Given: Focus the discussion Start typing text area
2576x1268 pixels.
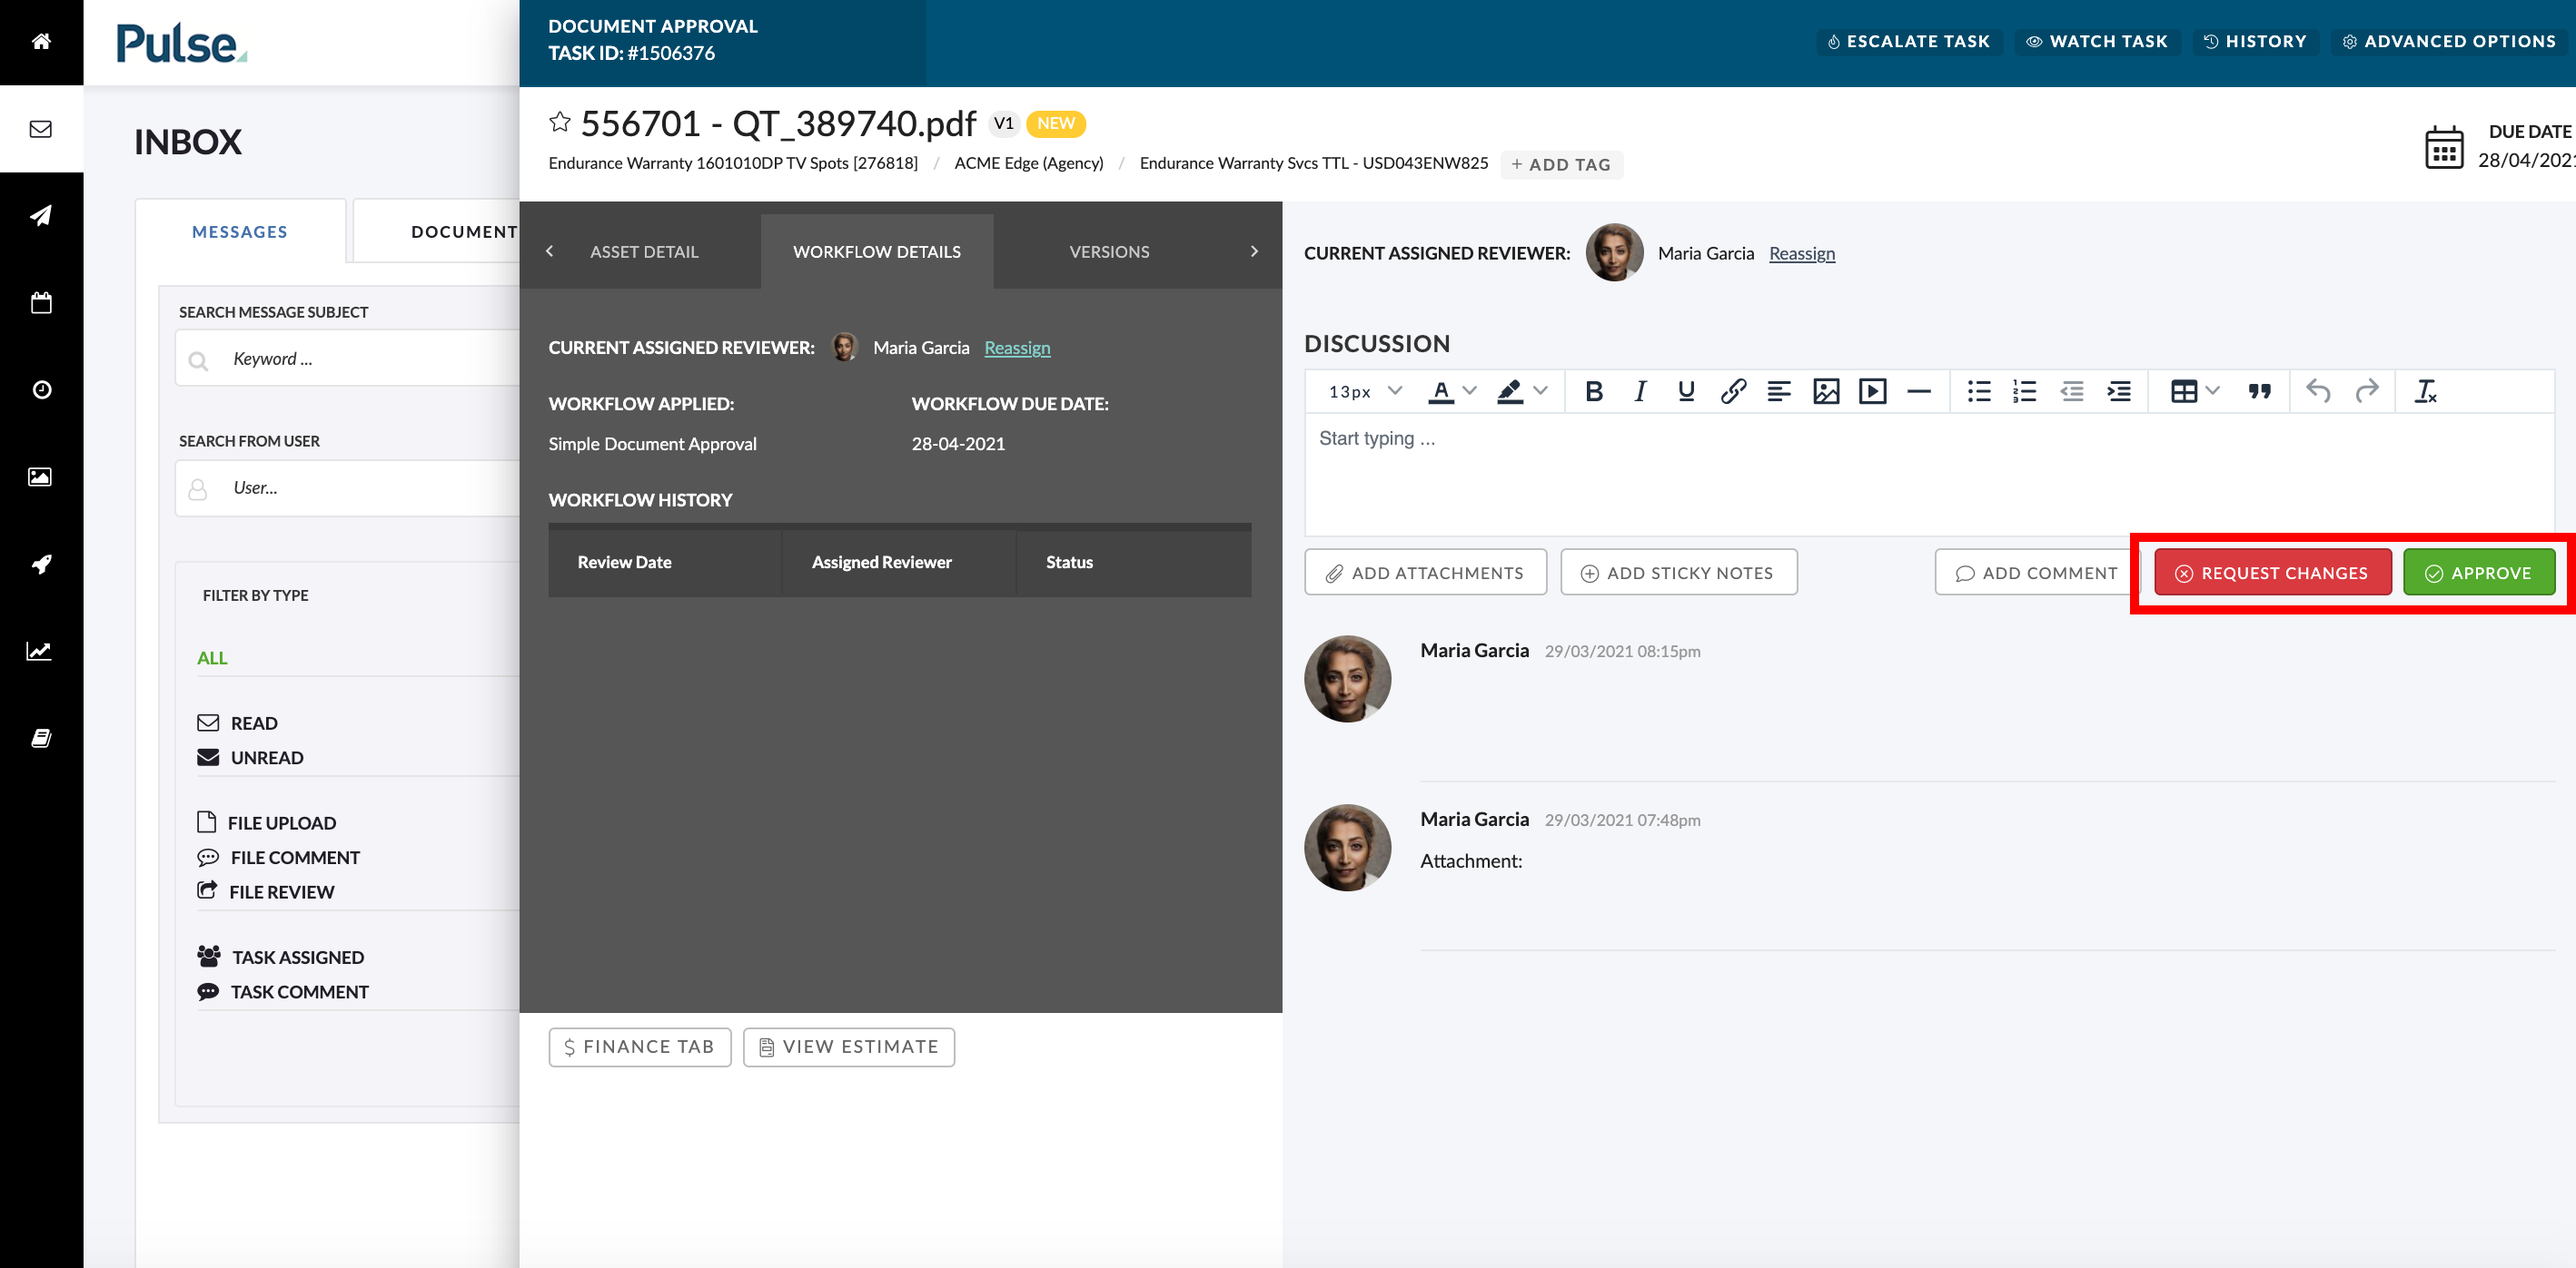Looking at the screenshot, I should tap(1929, 475).
